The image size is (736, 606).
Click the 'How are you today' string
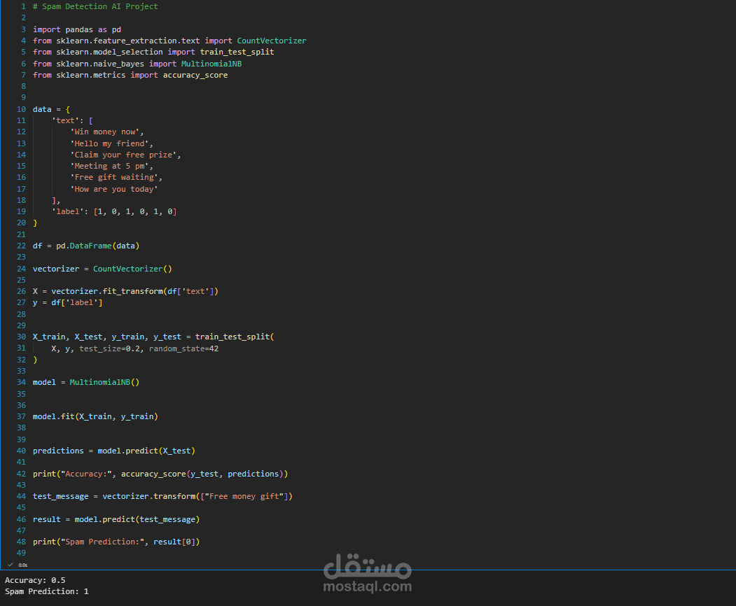pyautogui.click(x=114, y=189)
